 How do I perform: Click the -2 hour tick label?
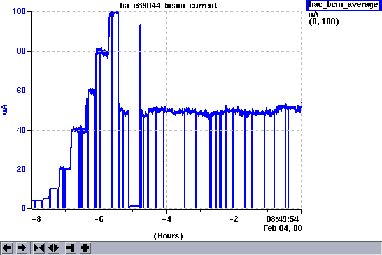tap(234, 219)
